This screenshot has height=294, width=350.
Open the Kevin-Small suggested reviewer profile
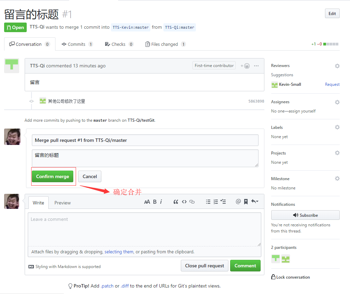[290, 84]
